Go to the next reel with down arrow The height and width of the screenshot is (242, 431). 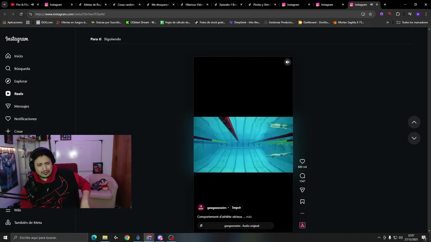[x=414, y=138]
